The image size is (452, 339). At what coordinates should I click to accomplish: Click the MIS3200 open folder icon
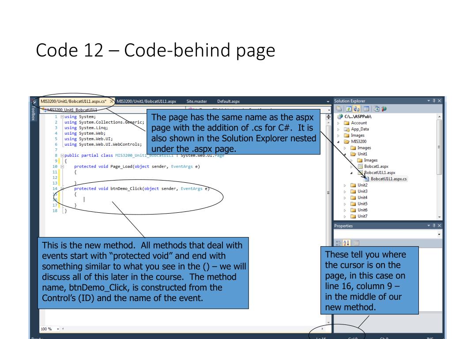click(x=347, y=142)
